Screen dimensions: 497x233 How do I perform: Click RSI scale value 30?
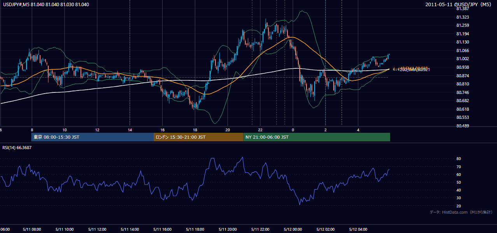pyautogui.click(x=458, y=198)
